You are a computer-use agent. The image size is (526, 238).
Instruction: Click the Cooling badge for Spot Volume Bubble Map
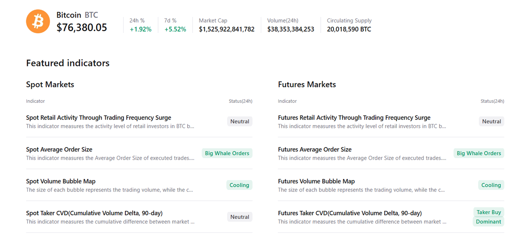click(239, 185)
